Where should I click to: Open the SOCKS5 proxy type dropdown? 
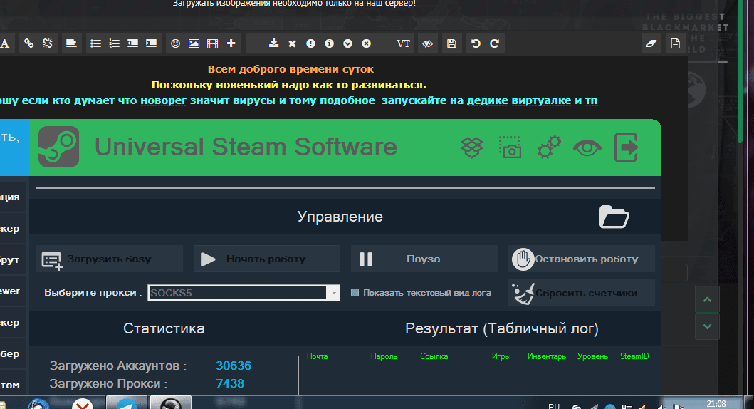point(333,293)
